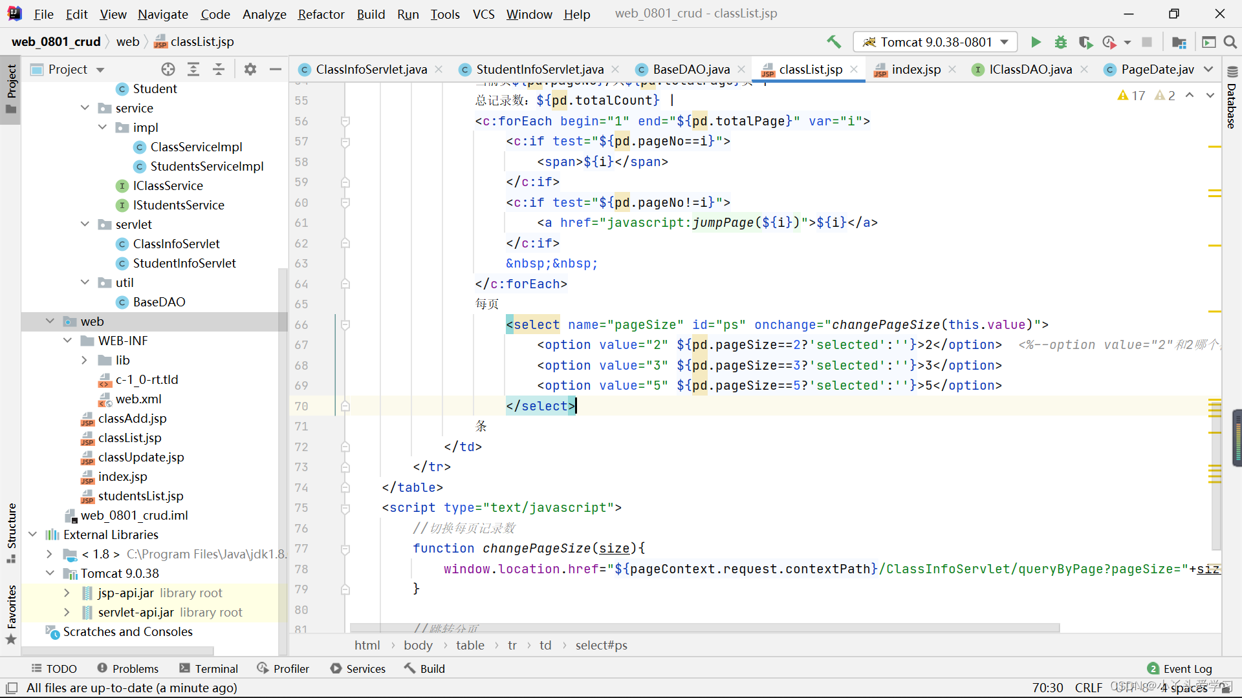Click the 70:30 line column indicator
1242x698 pixels.
point(1047,688)
